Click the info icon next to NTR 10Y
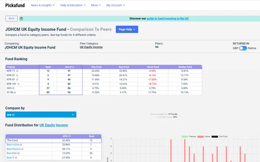 18,84
